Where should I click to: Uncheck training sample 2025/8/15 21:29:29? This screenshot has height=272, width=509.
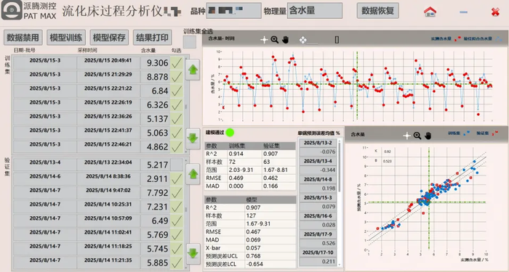click(x=177, y=77)
